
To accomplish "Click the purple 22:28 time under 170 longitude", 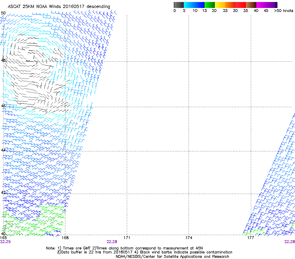I will (112, 242).
